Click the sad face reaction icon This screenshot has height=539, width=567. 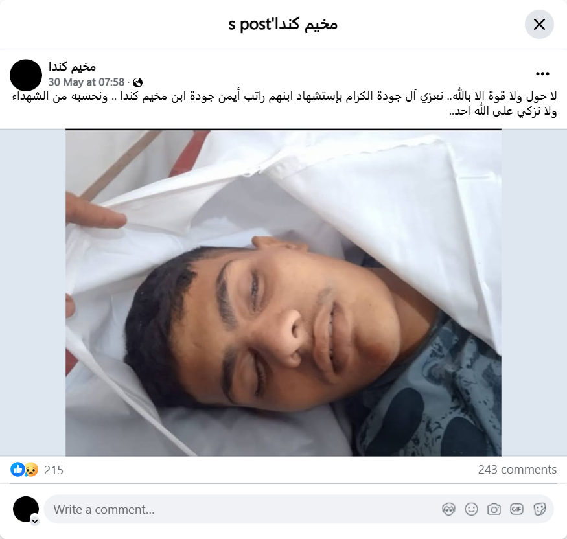coord(32,469)
